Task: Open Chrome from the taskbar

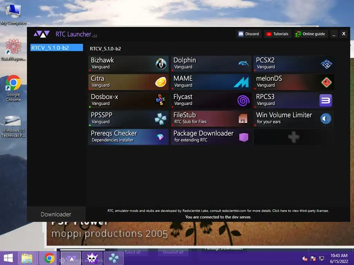Action: pos(49,258)
